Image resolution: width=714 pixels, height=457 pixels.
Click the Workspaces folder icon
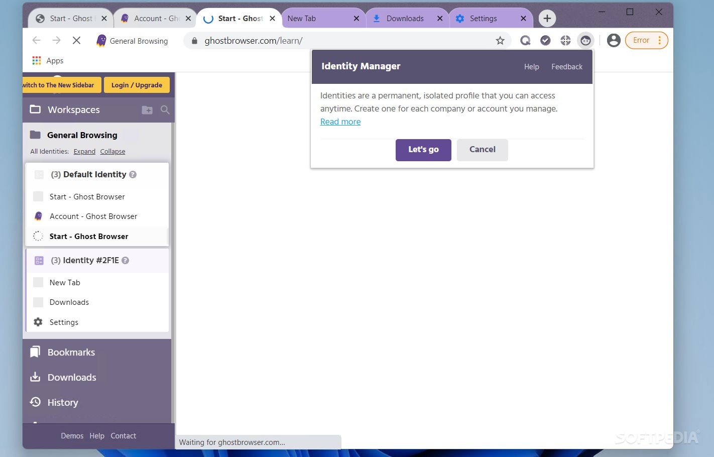click(35, 109)
